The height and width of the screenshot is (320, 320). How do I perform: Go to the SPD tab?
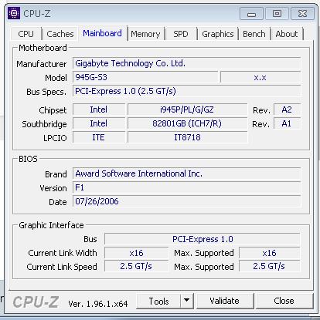(181, 34)
